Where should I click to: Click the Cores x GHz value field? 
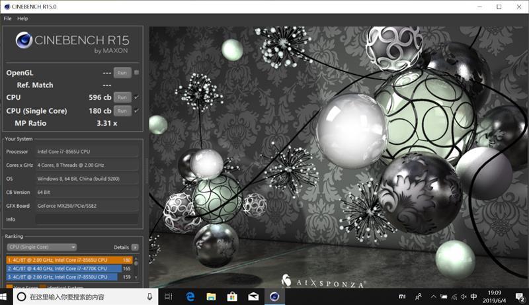(x=87, y=165)
